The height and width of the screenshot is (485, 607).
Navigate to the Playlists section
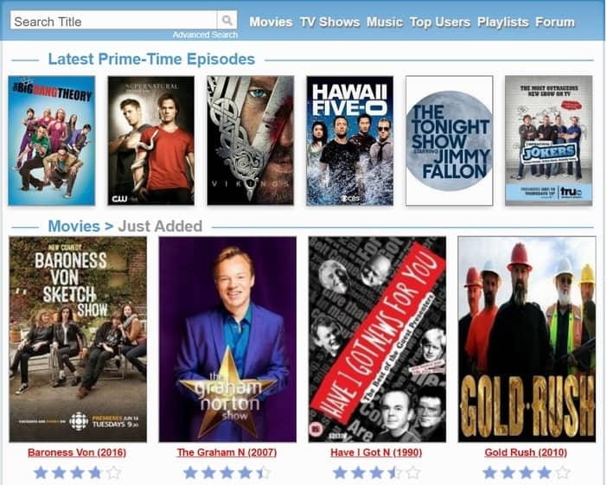coord(503,22)
